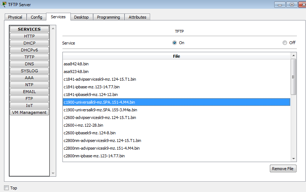Click the SERVICES header button

[x=29, y=29]
